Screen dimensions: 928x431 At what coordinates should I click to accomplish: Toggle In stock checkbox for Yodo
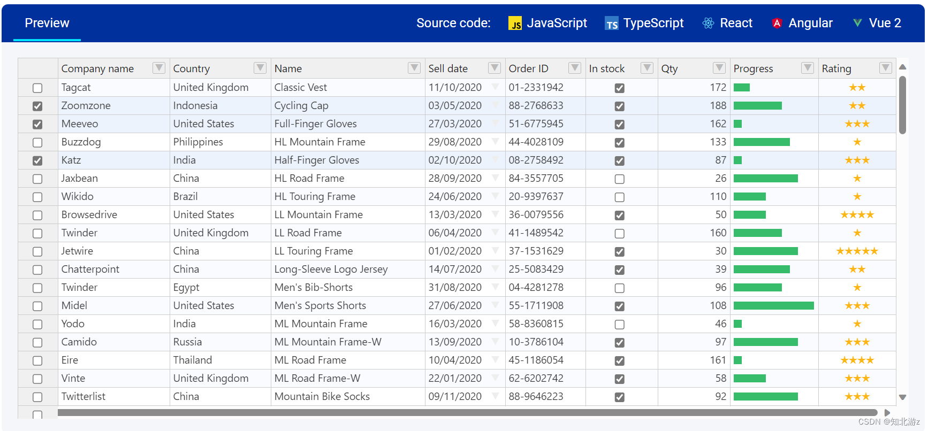point(620,324)
